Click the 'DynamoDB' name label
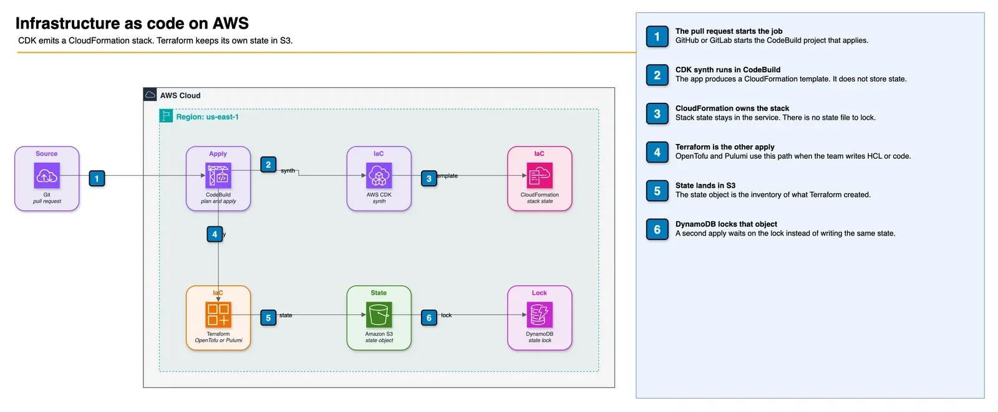Screen dimensions: 998x412 (540, 333)
